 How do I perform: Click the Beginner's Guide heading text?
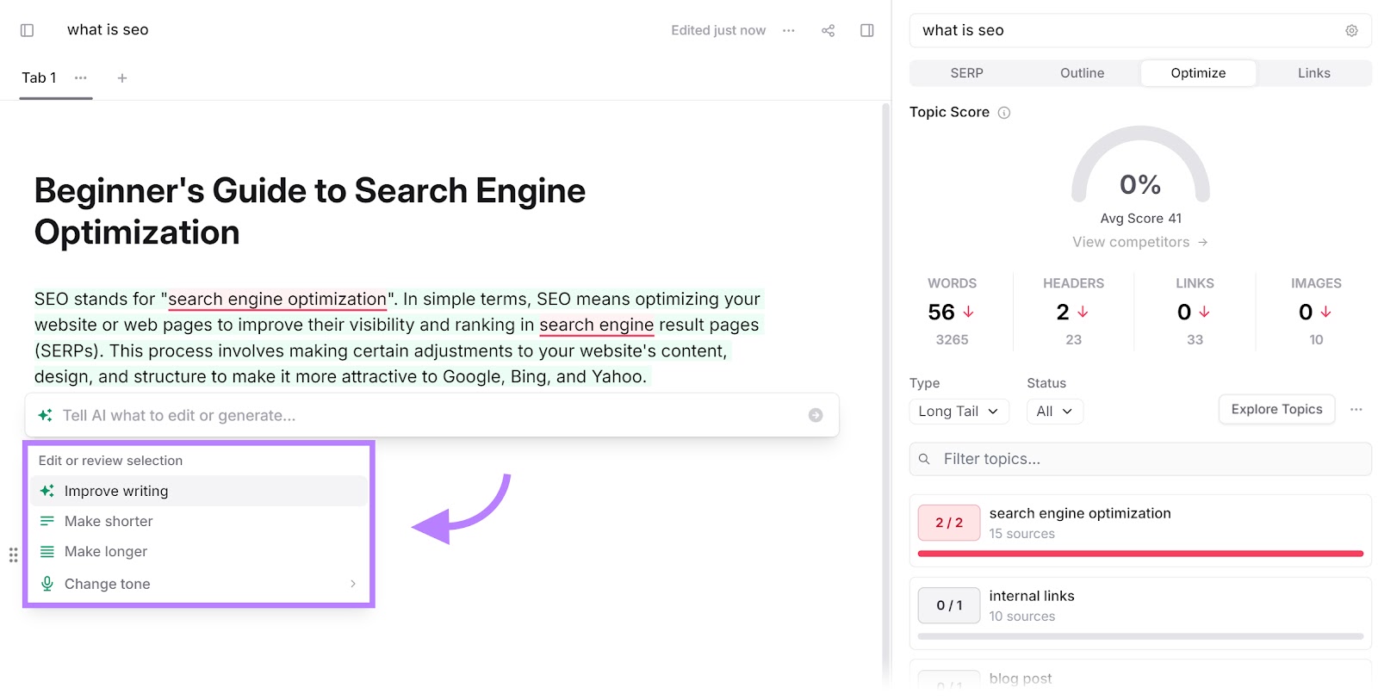coord(310,211)
